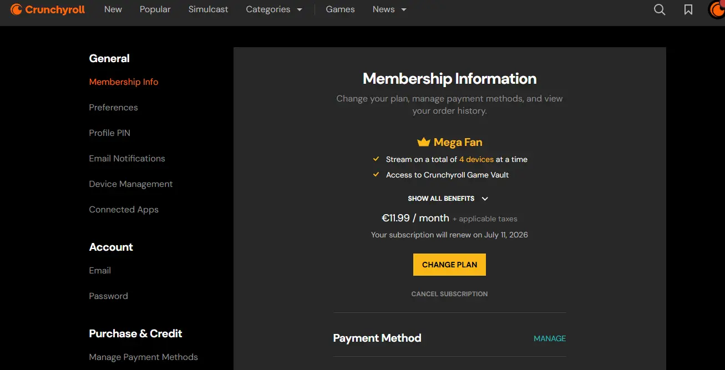Image resolution: width=725 pixels, height=370 pixels.
Task: Open Connected Apps
Action: (x=124, y=210)
